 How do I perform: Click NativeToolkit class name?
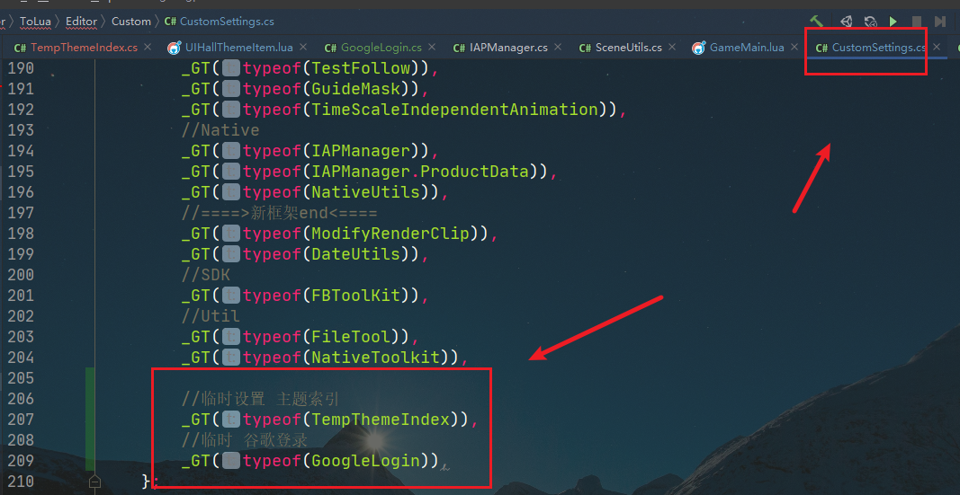376,357
